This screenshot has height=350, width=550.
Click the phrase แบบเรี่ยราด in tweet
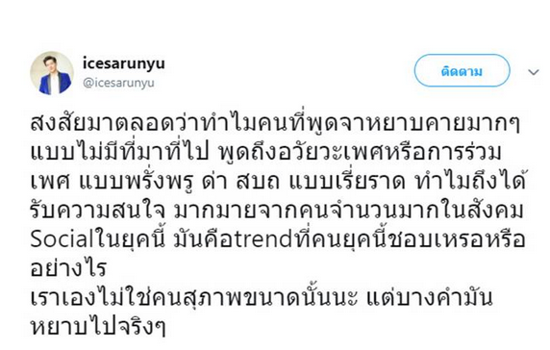347,182
